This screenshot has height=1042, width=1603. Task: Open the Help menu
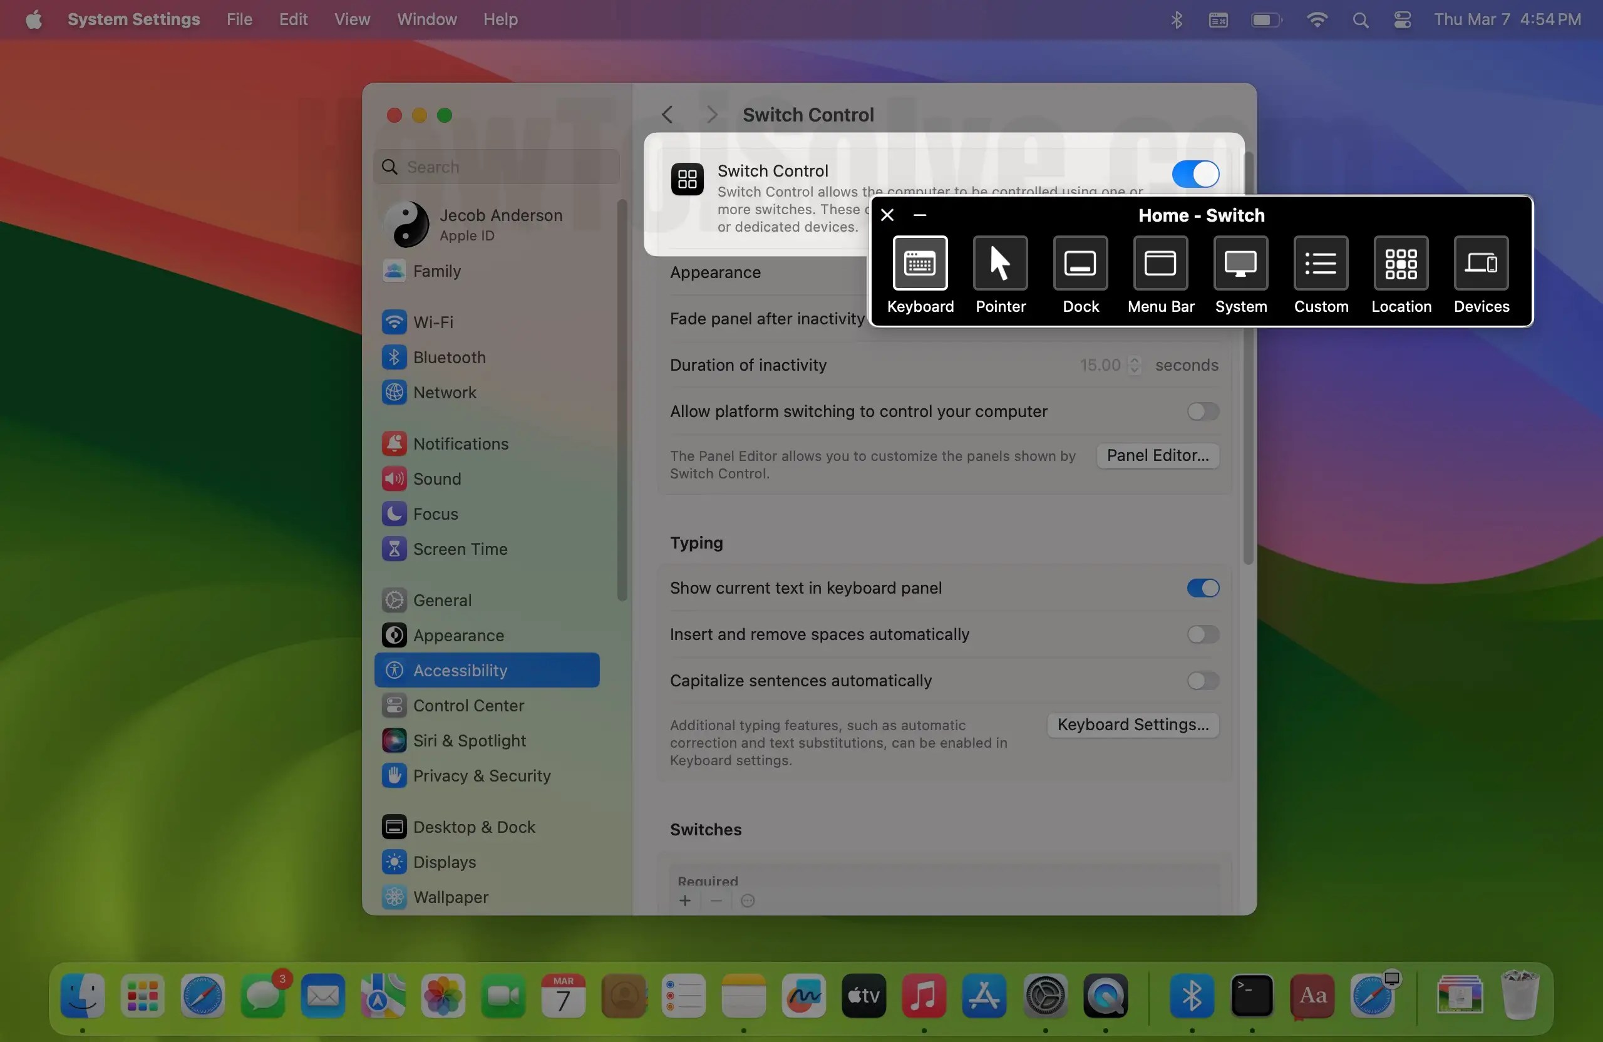[500, 19]
